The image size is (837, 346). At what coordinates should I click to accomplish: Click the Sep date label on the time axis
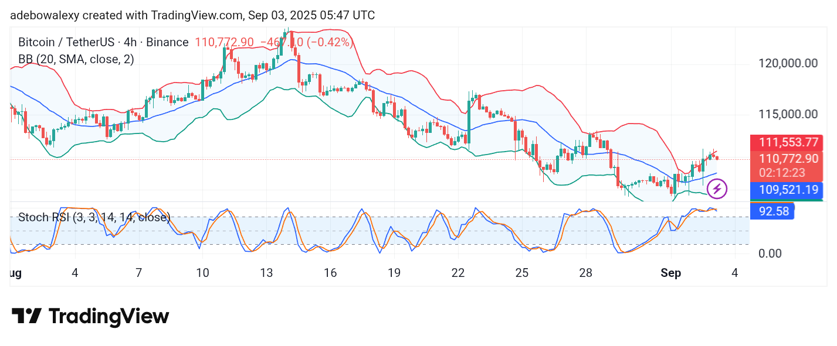(671, 273)
